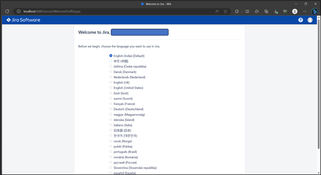
Task: Open the Favorites list icon
Action: (257, 12)
